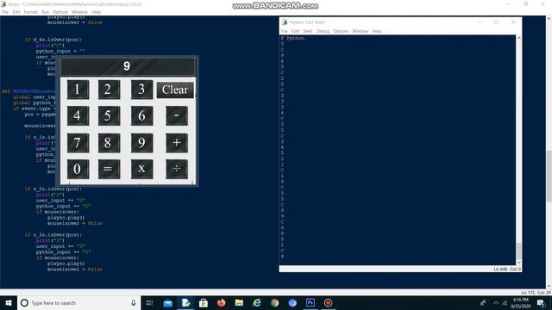Select the multiply x button on calculator
552x310 pixels.
[x=141, y=169]
